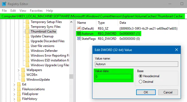This screenshot has height=102, width=187.
Task: Expand the FileAssociations tree node
Action: (x=14, y=89)
